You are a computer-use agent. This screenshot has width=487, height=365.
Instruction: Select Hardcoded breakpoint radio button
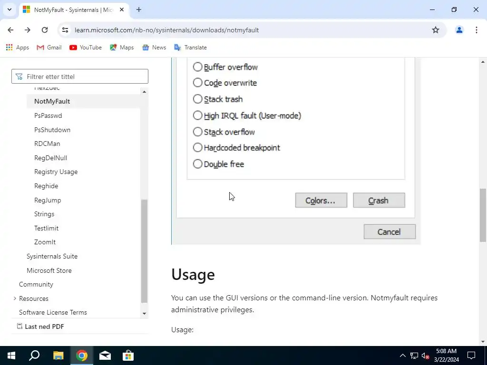[x=197, y=147]
